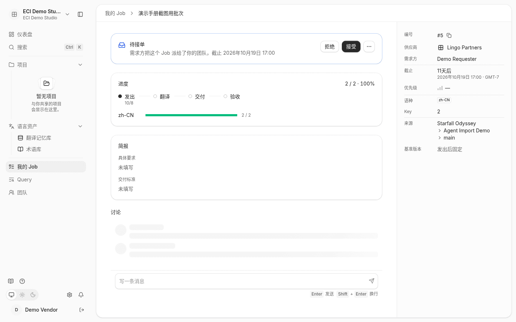Open Query in sidebar
The height and width of the screenshot is (322, 516).
(x=46, y=180)
